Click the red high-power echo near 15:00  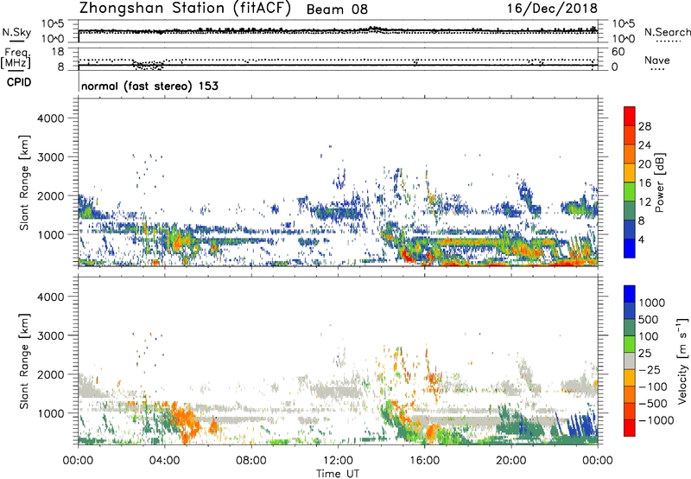click(x=406, y=256)
